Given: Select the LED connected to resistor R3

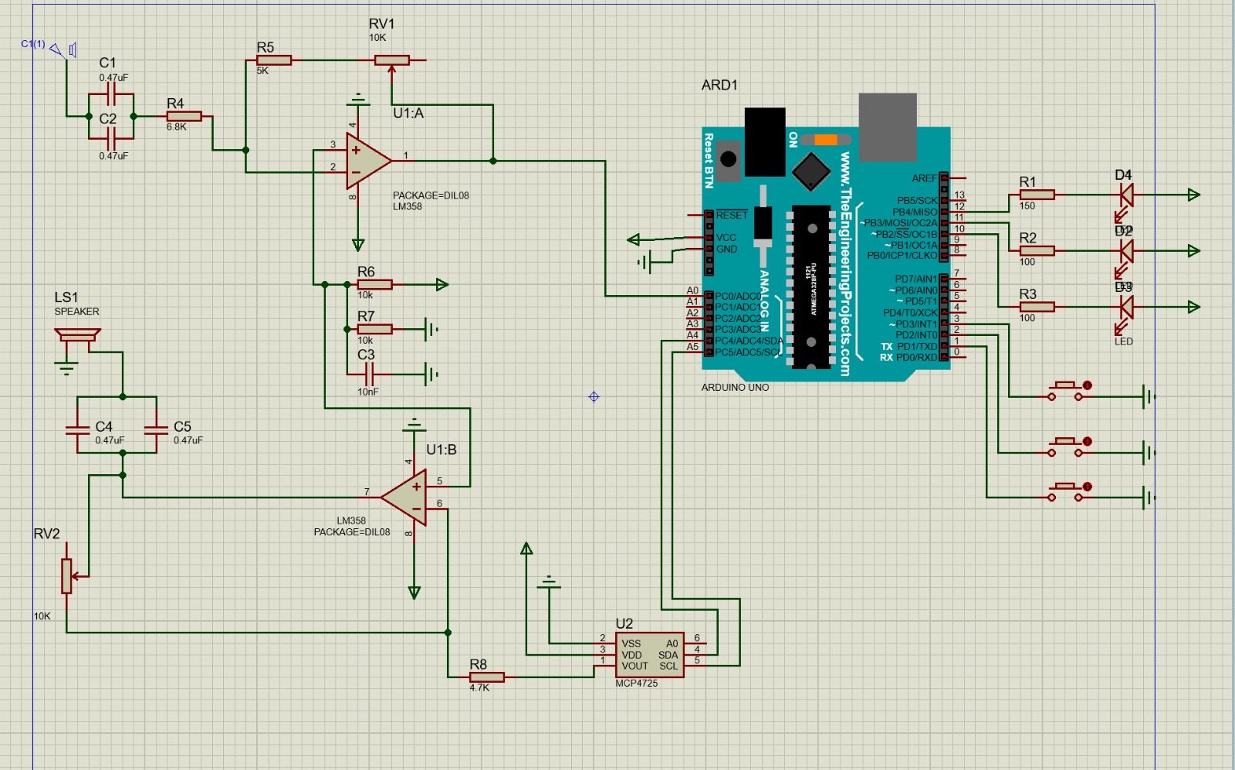Looking at the screenshot, I should [1125, 307].
